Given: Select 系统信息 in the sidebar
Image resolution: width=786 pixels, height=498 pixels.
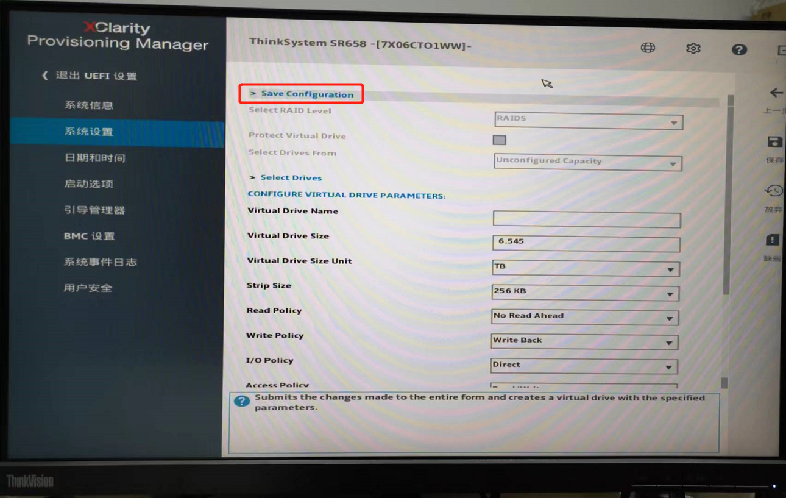Looking at the screenshot, I should coord(89,105).
